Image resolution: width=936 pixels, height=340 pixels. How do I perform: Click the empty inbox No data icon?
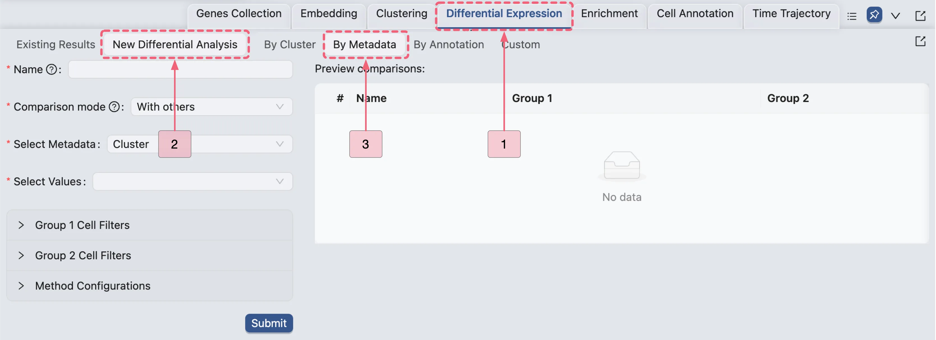(622, 166)
